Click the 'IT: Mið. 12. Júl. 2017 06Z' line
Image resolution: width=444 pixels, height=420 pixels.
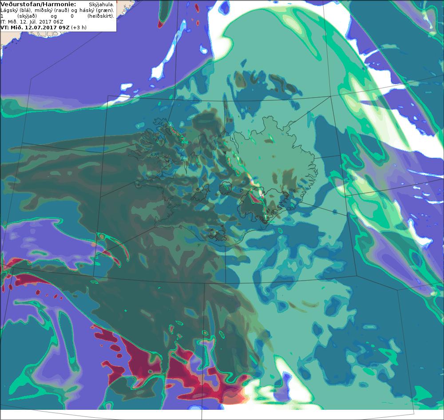pos(32,22)
